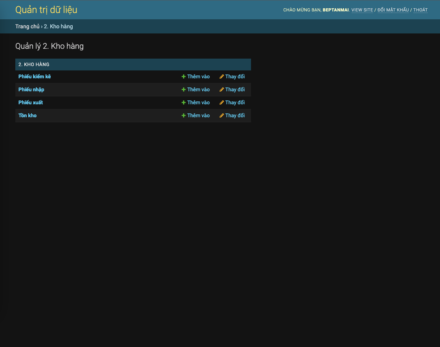The image size is (440, 347).
Task: Open the Phiếu kiểm kê list
Action: (35, 76)
